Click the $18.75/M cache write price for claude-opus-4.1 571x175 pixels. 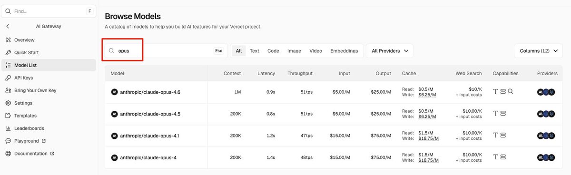pos(428,138)
